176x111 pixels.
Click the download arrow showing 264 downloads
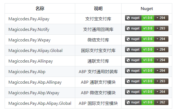(157, 92)
